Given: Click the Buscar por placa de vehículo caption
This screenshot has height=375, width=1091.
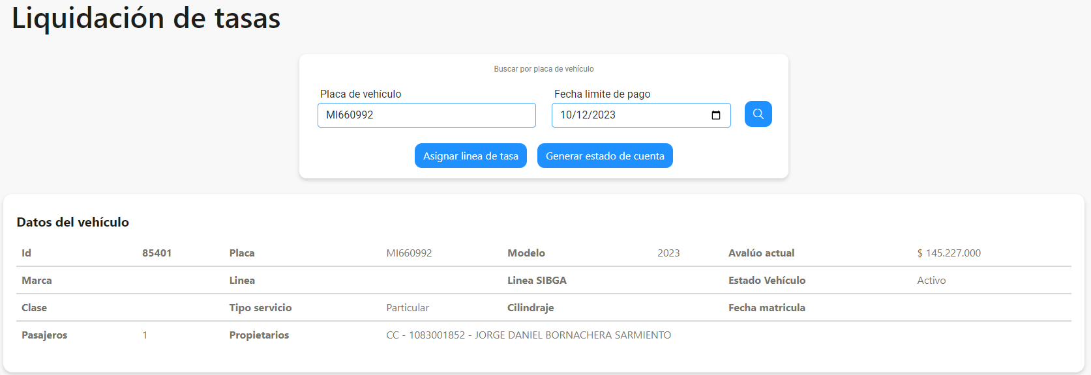Looking at the screenshot, I should coord(544,69).
